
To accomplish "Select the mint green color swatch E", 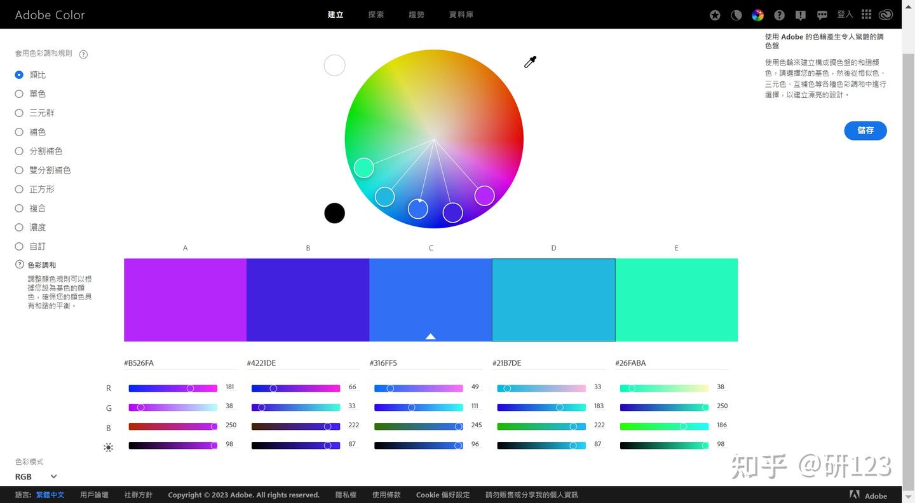I will click(x=677, y=300).
